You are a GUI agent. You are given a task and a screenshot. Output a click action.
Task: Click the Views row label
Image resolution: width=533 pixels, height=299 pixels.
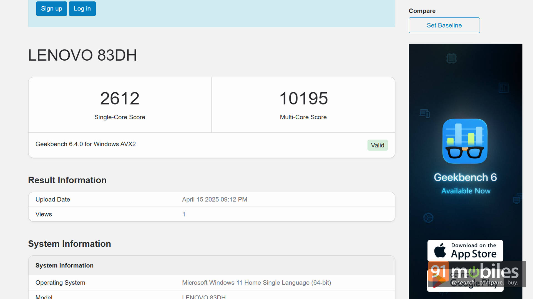(44, 214)
